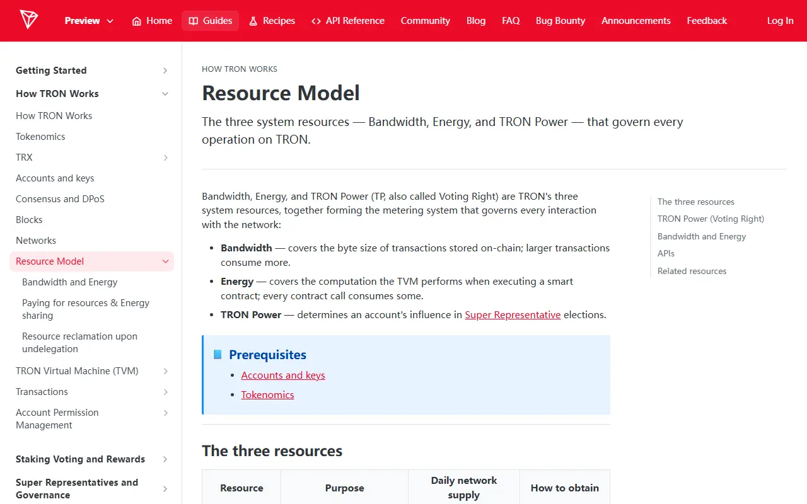Click the TRON logo icon
Viewport: 807px width, 504px height.
click(28, 20)
